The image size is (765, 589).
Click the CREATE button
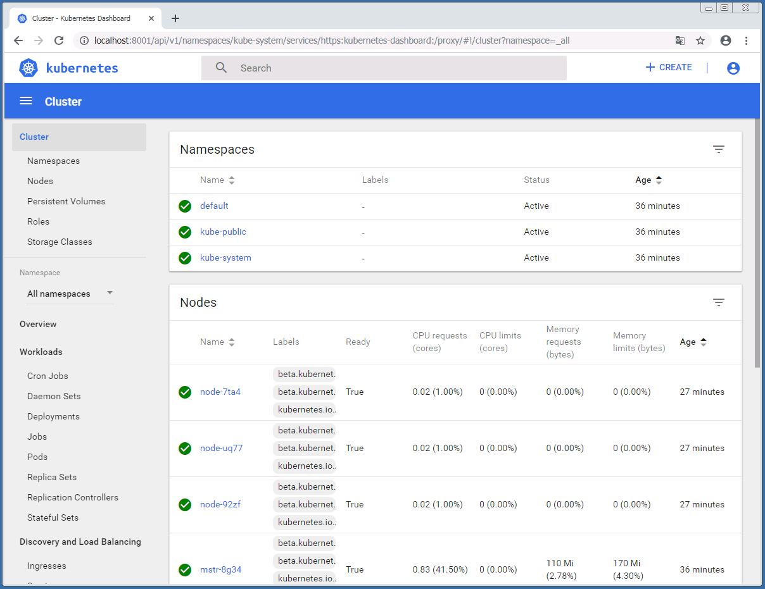point(669,68)
